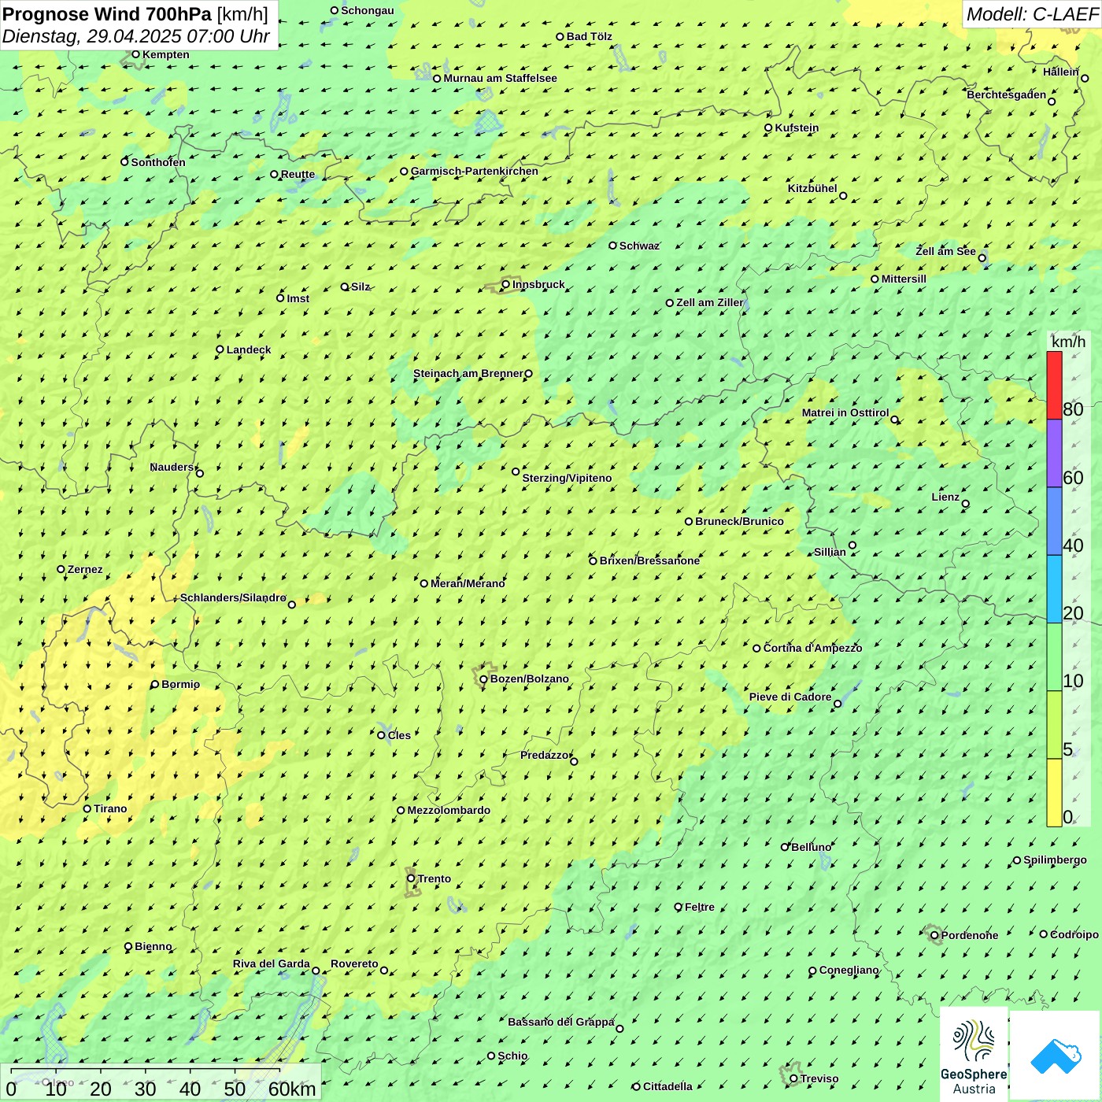Click the 'Modell: C-LAEF' label
The height and width of the screenshot is (1102, 1102).
pyautogui.click(x=1032, y=13)
